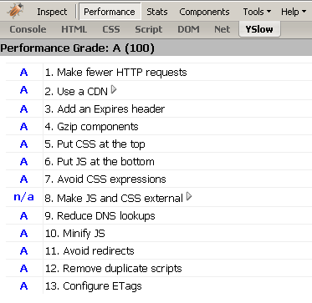Viewport: 312px width, 303px height.
Task: Click the A grade beside Gzip components
Action: tap(24, 127)
